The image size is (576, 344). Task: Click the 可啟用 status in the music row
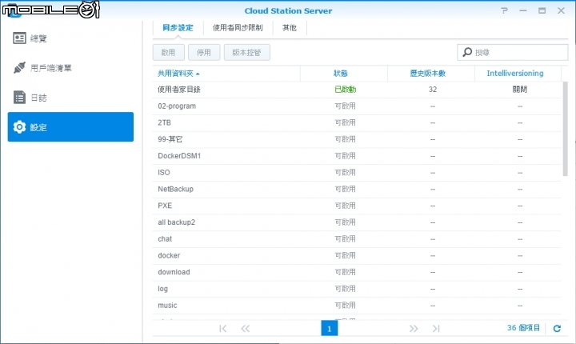(345, 305)
